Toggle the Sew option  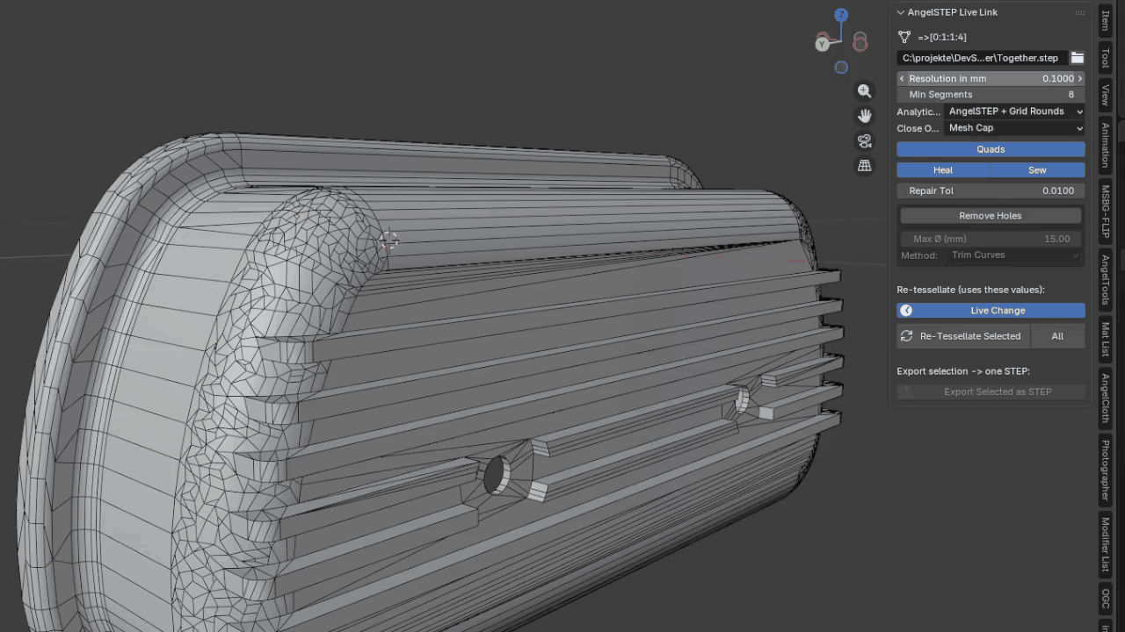pyautogui.click(x=1038, y=170)
